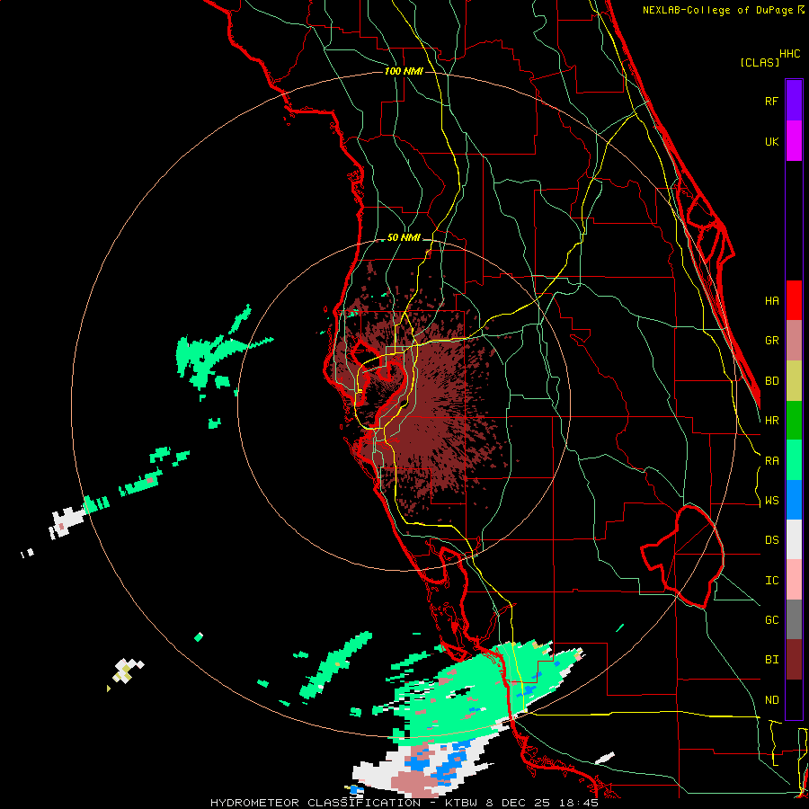Select the olive-yellow BD legend swatch
The height and width of the screenshot is (809, 809).
tap(794, 381)
